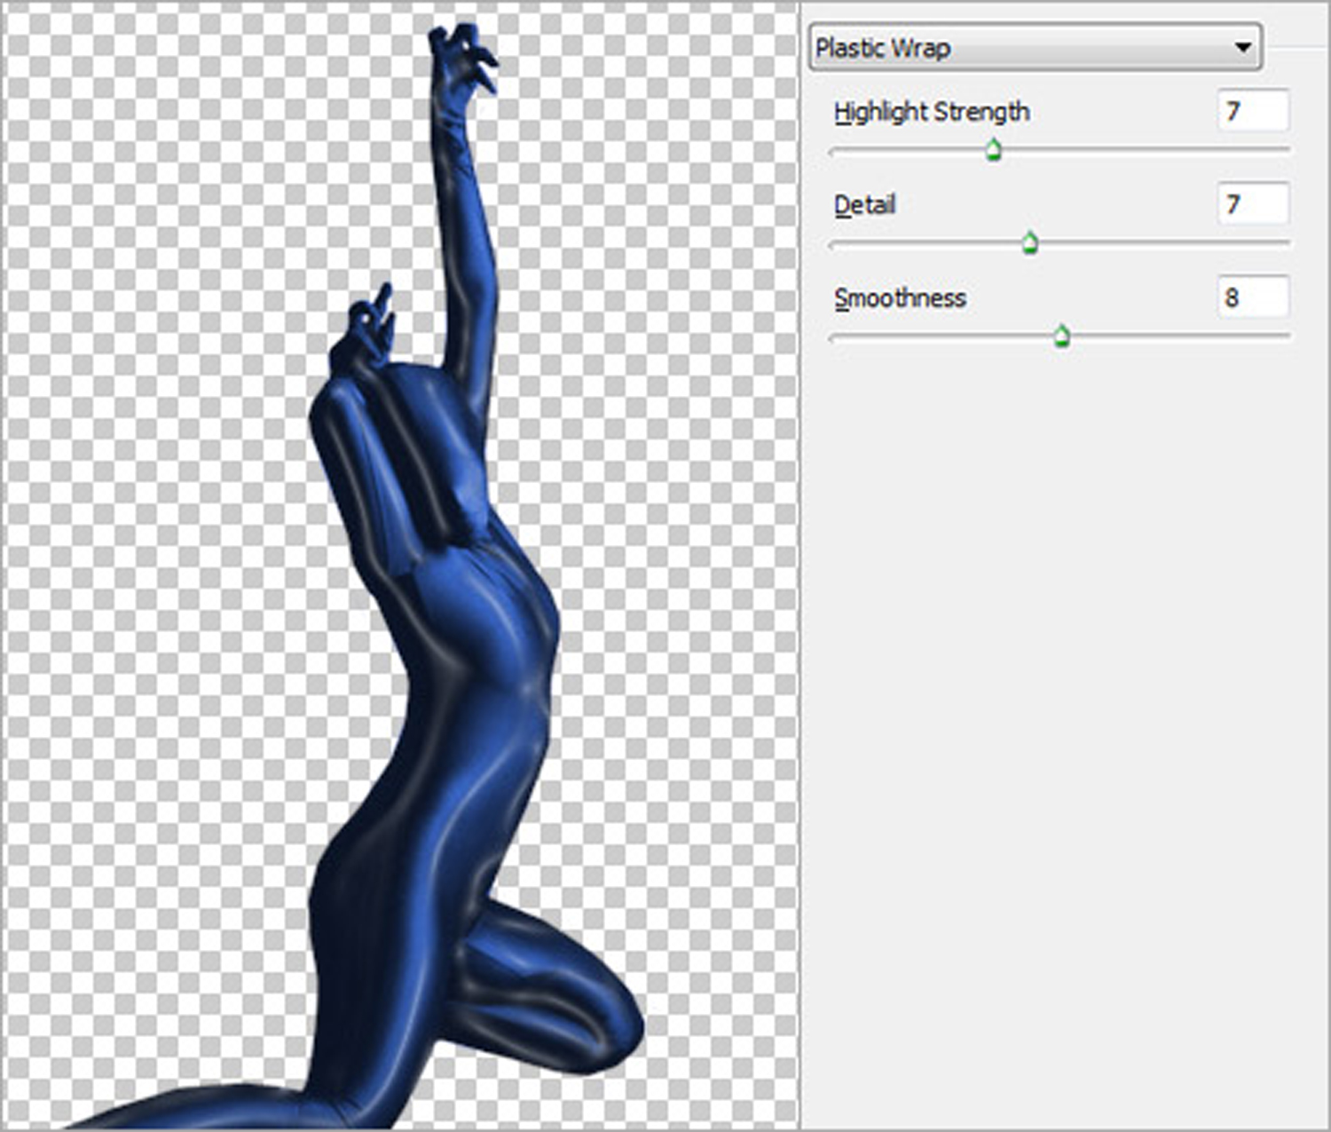Click the empty panel area below Smoothness slider
The width and height of the screenshot is (1331, 1132).
[1065, 710]
